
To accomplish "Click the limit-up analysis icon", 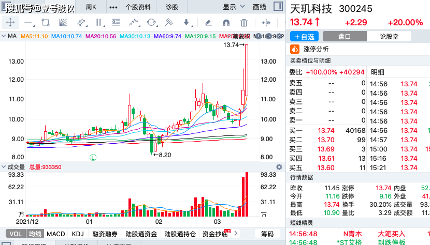I will pyautogui.click(x=295, y=49).
